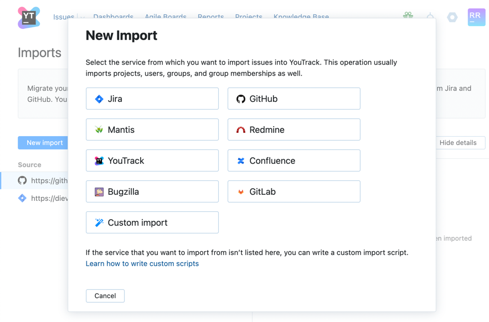Open the notifications bell icon
The image size is (489, 322).
pos(431,17)
